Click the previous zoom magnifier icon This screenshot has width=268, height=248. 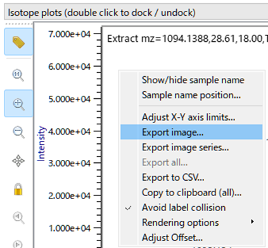tap(18, 218)
